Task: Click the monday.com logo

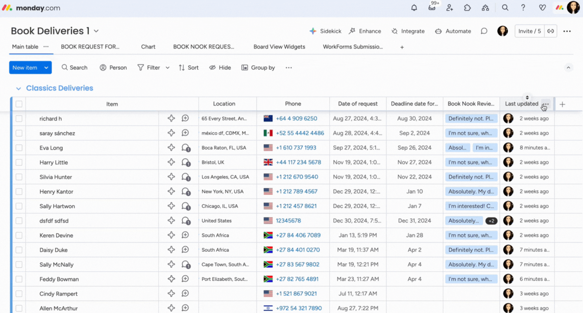Action: (31, 8)
